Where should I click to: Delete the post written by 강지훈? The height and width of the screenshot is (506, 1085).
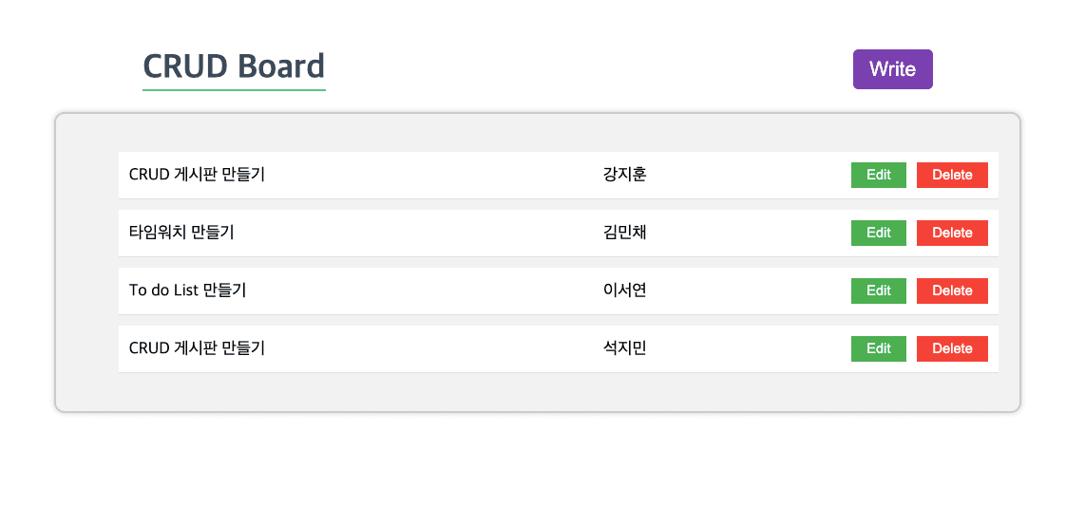pos(952,175)
